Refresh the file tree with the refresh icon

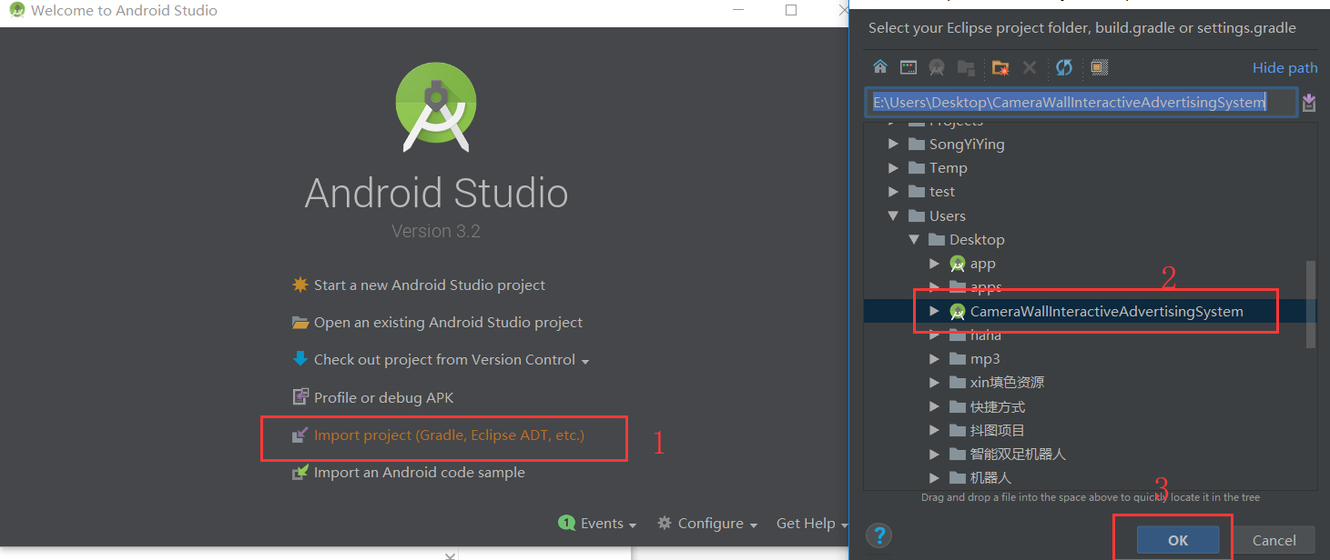[x=1063, y=66]
